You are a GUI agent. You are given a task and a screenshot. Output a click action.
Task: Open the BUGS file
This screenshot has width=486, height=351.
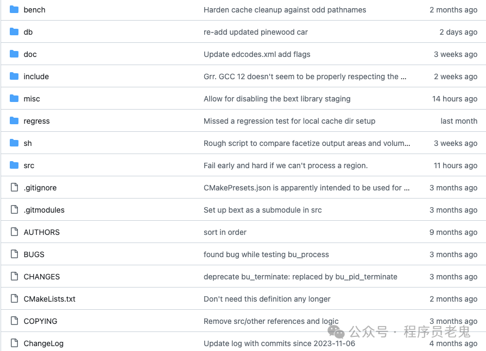[x=34, y=254]
